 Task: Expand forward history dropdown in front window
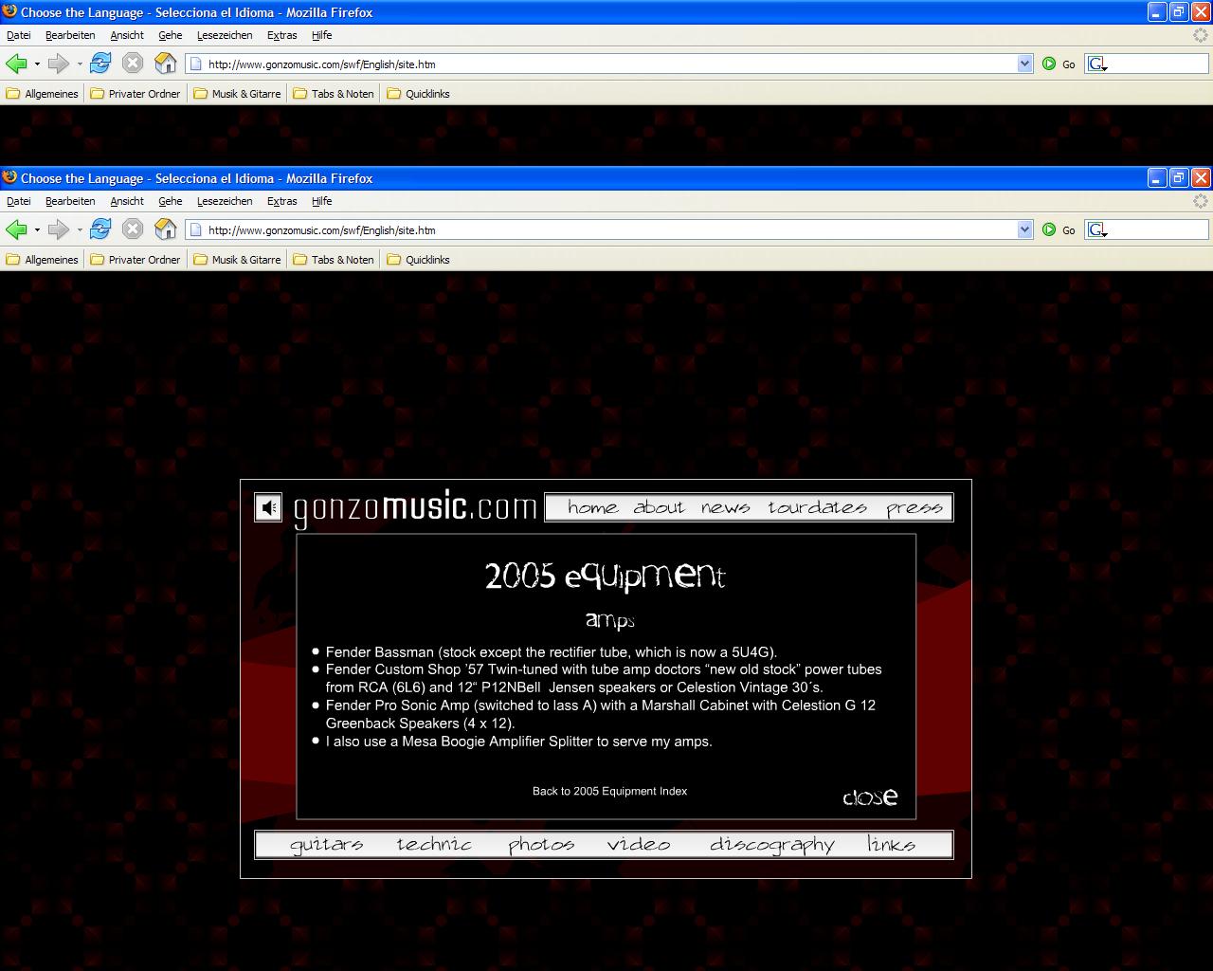coord(80,230)
